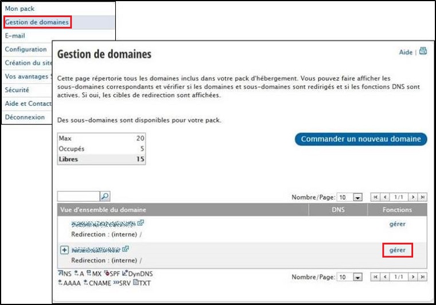Open Mon pack in sidebar menu

pyautogui.click(x=20, y=9)
